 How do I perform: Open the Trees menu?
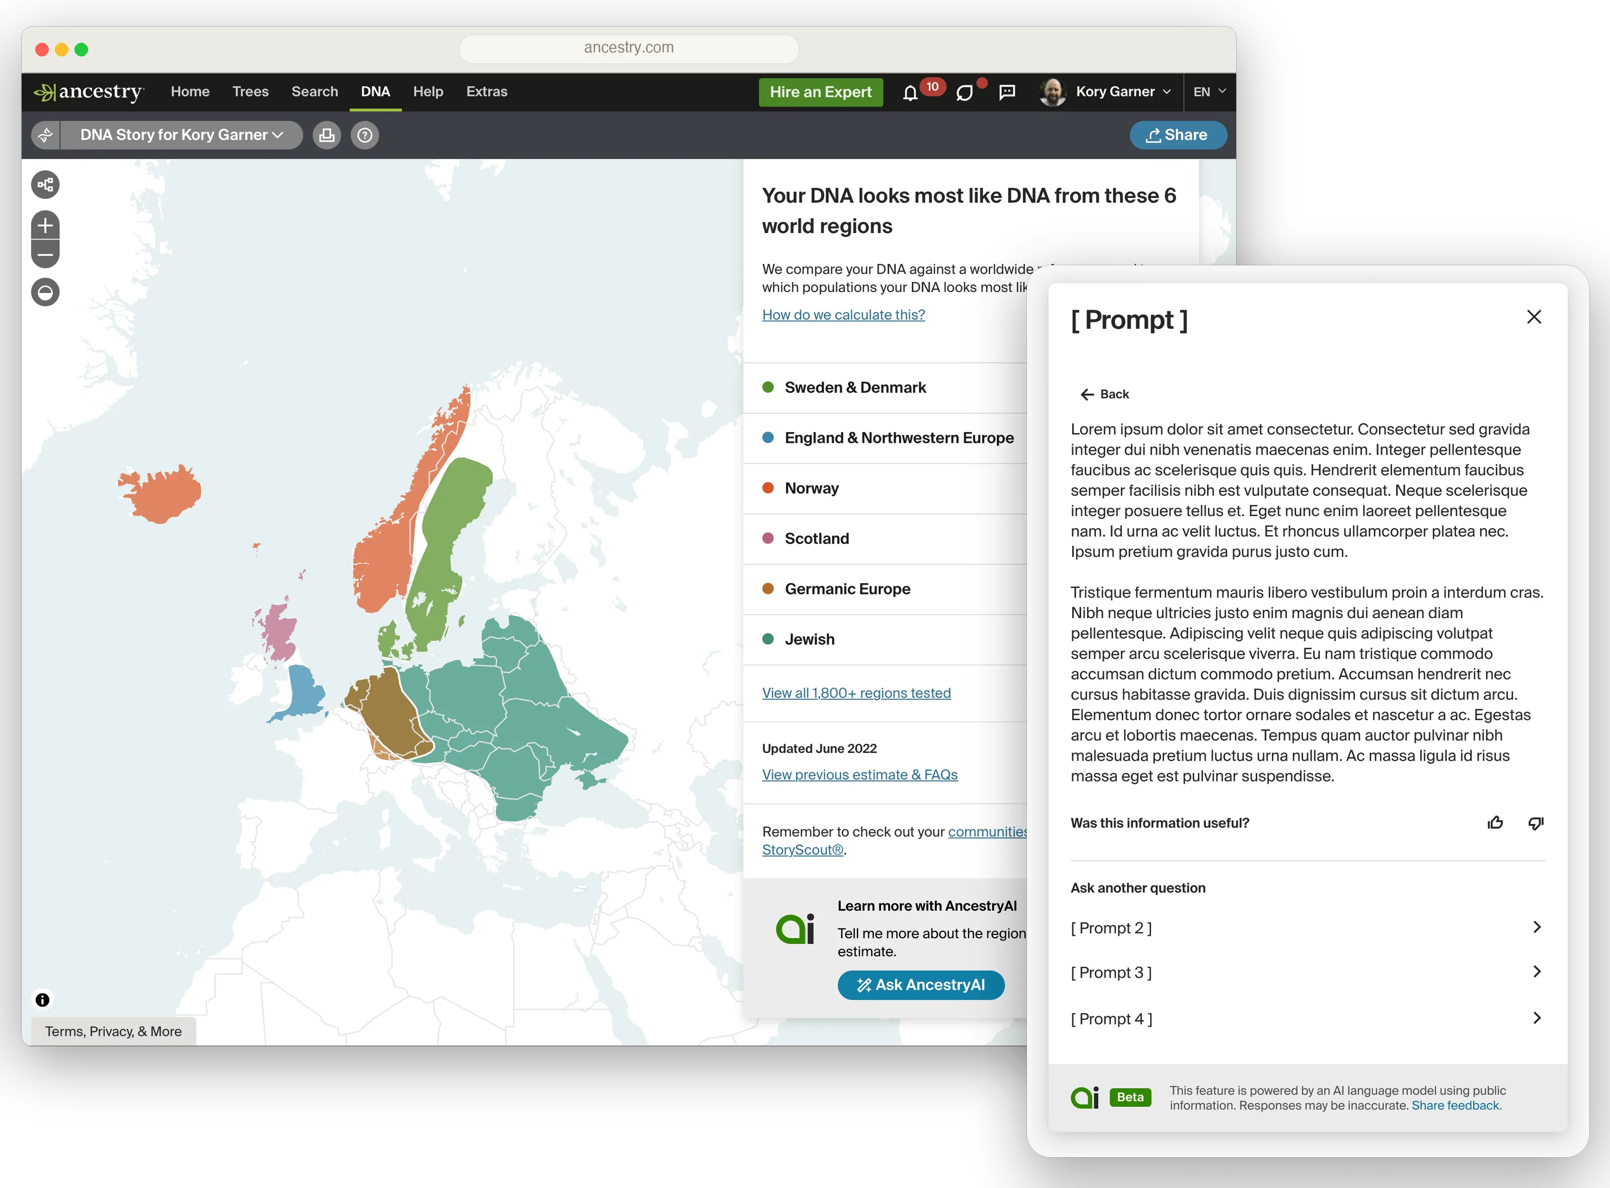pyautogui.click(x=250, y=92)
